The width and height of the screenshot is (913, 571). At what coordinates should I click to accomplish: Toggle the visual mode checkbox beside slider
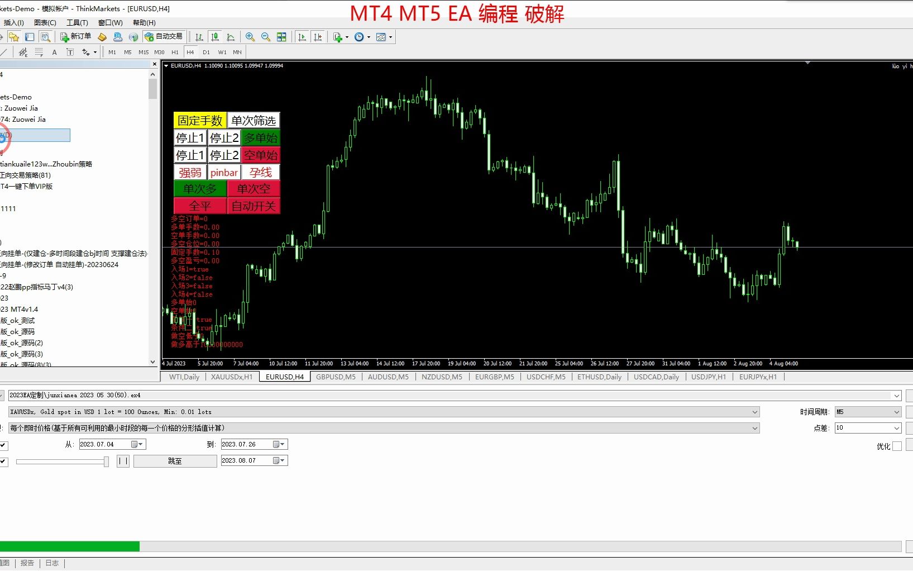(x=3, y=461)
